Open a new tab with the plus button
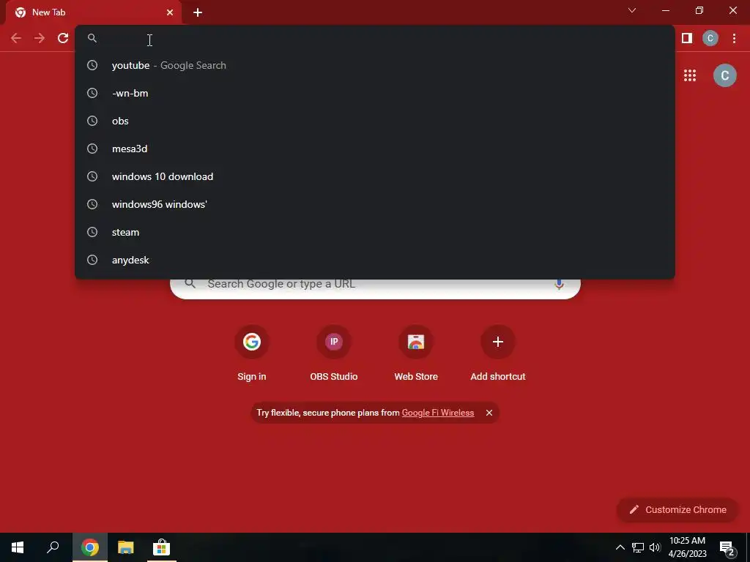This screenshot has height=562, width=750. pos(198,12)
